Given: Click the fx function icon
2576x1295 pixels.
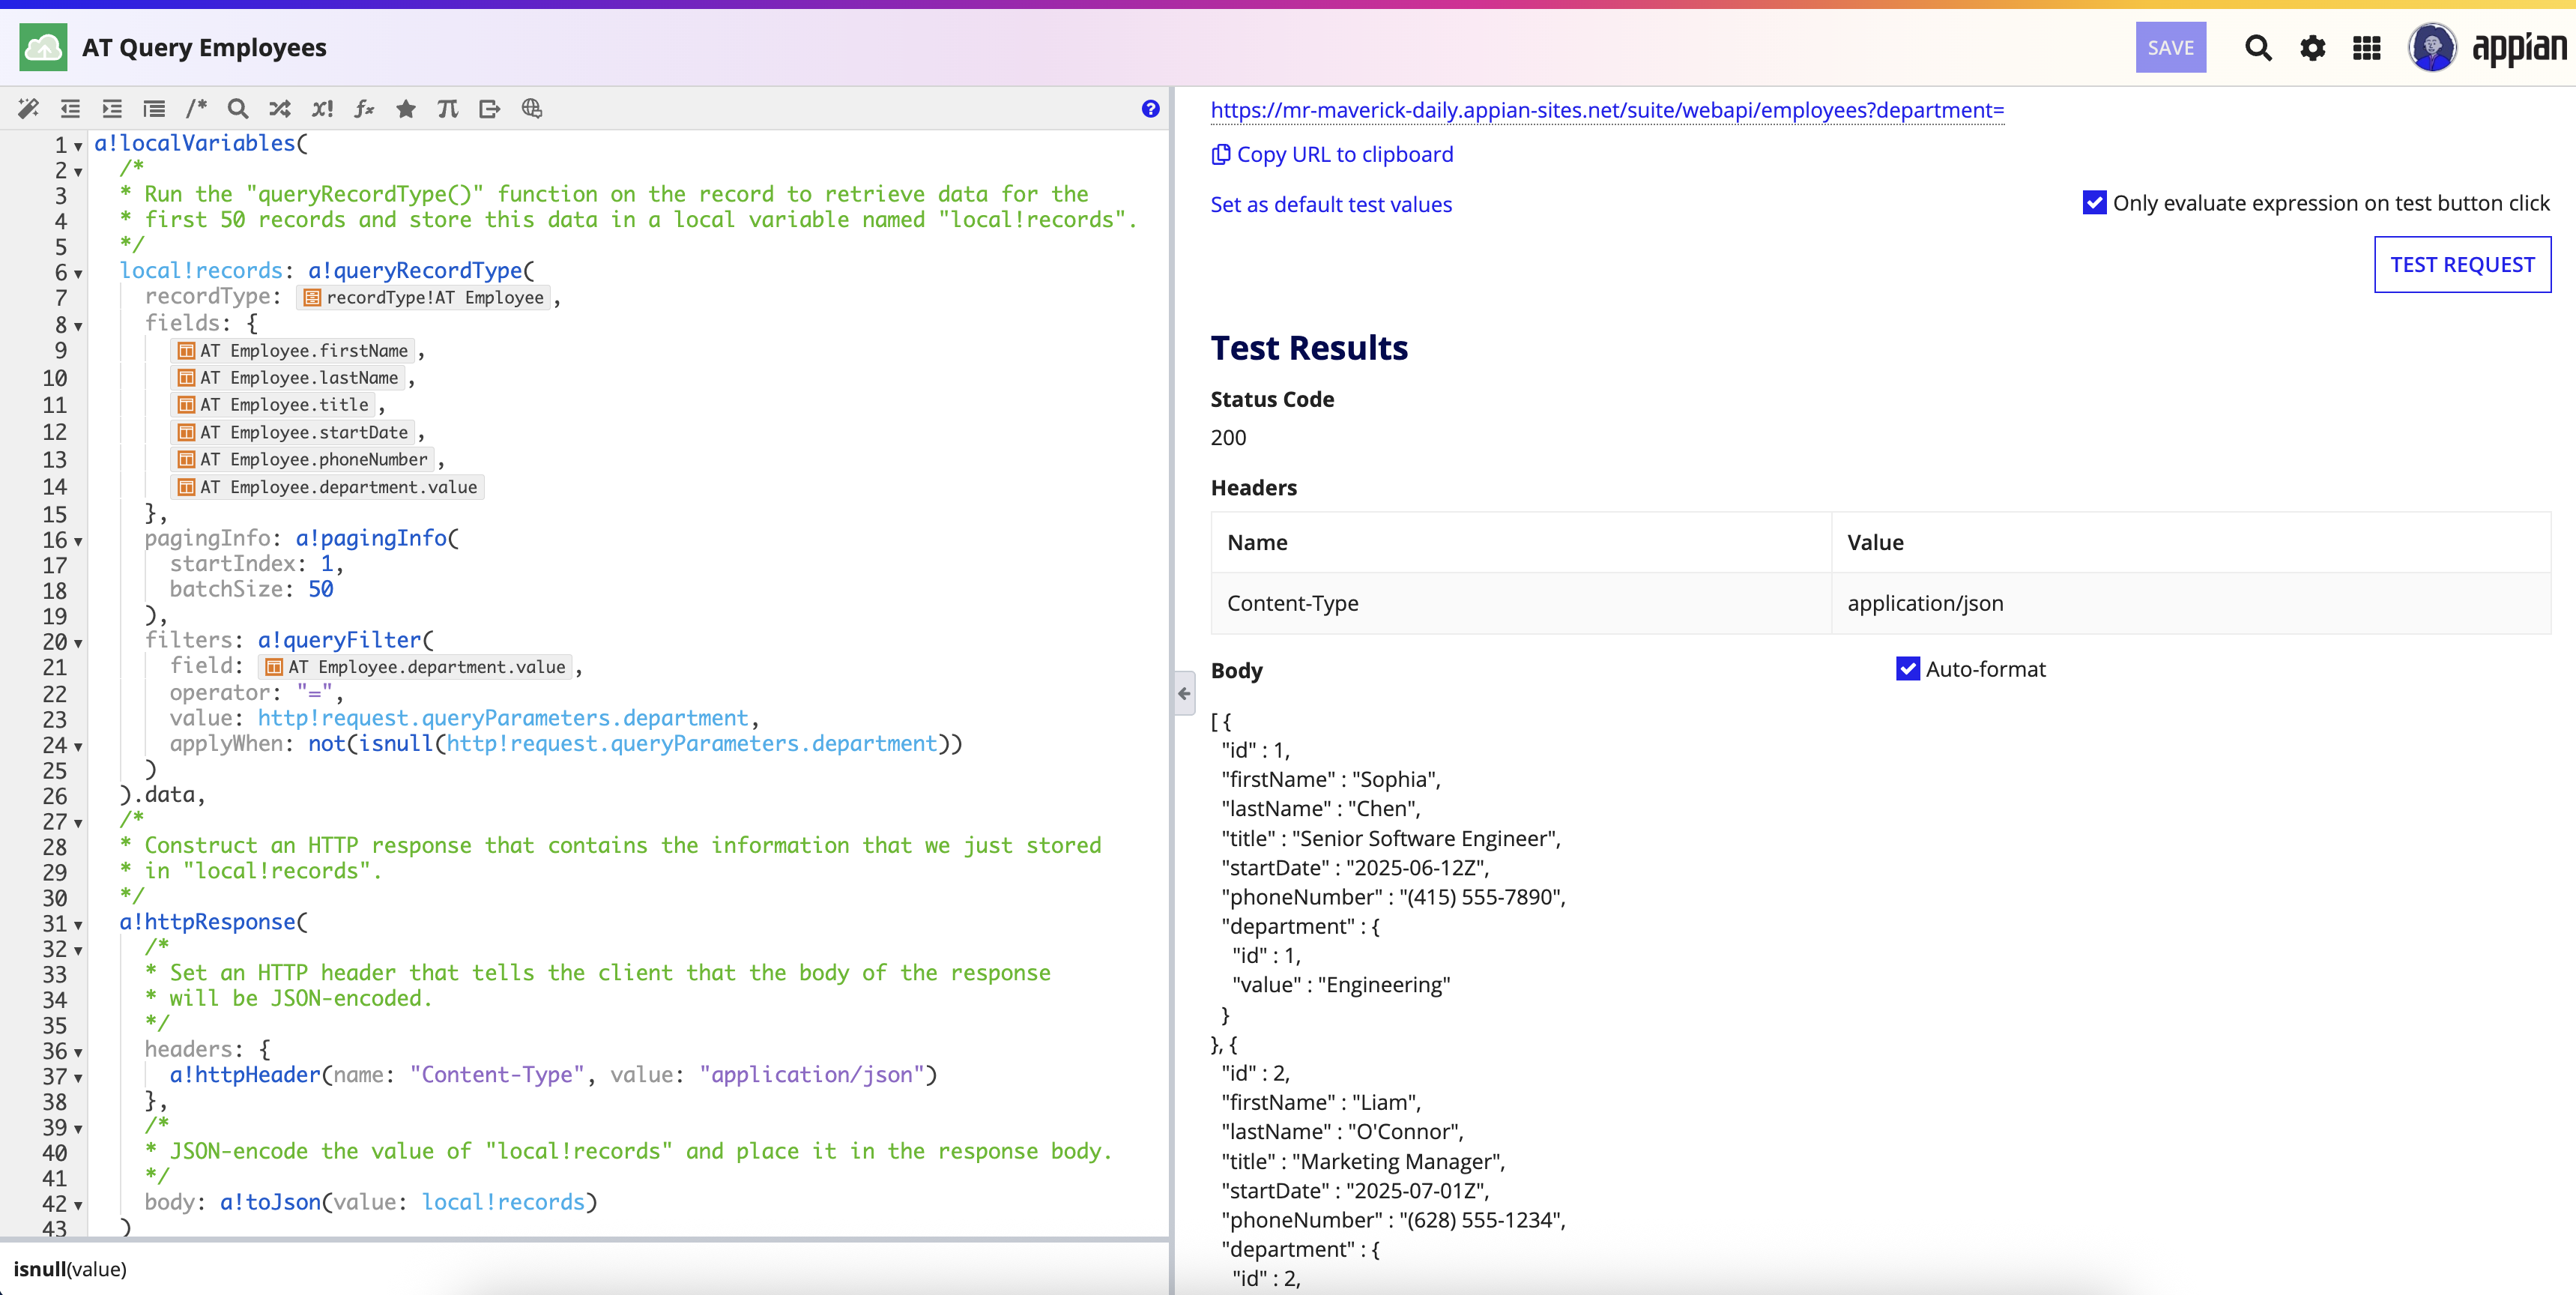Looking at the screenshot, I should tap(364, 108).
